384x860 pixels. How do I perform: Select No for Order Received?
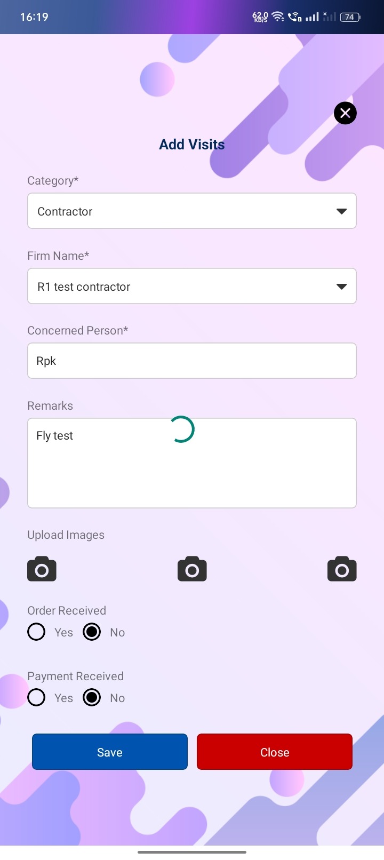pos(92,632)
